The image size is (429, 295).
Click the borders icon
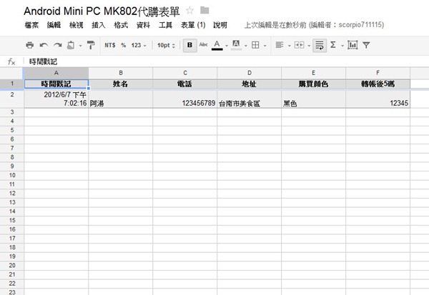(255, 45)
